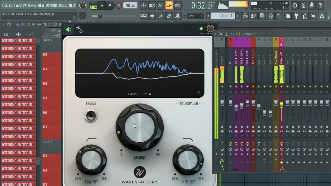331x186 pixels.
Task: Toggle loop recording icon
Action: 178,5
